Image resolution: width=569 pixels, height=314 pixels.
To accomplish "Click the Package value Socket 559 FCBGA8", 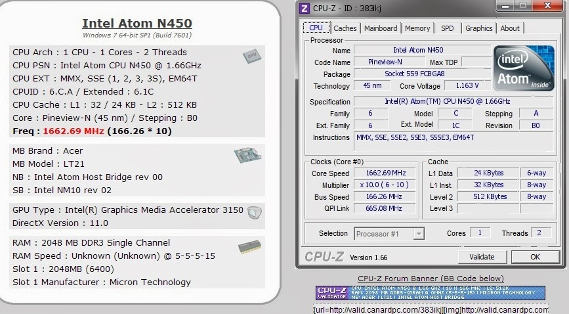I will click(x=423, y=74).
